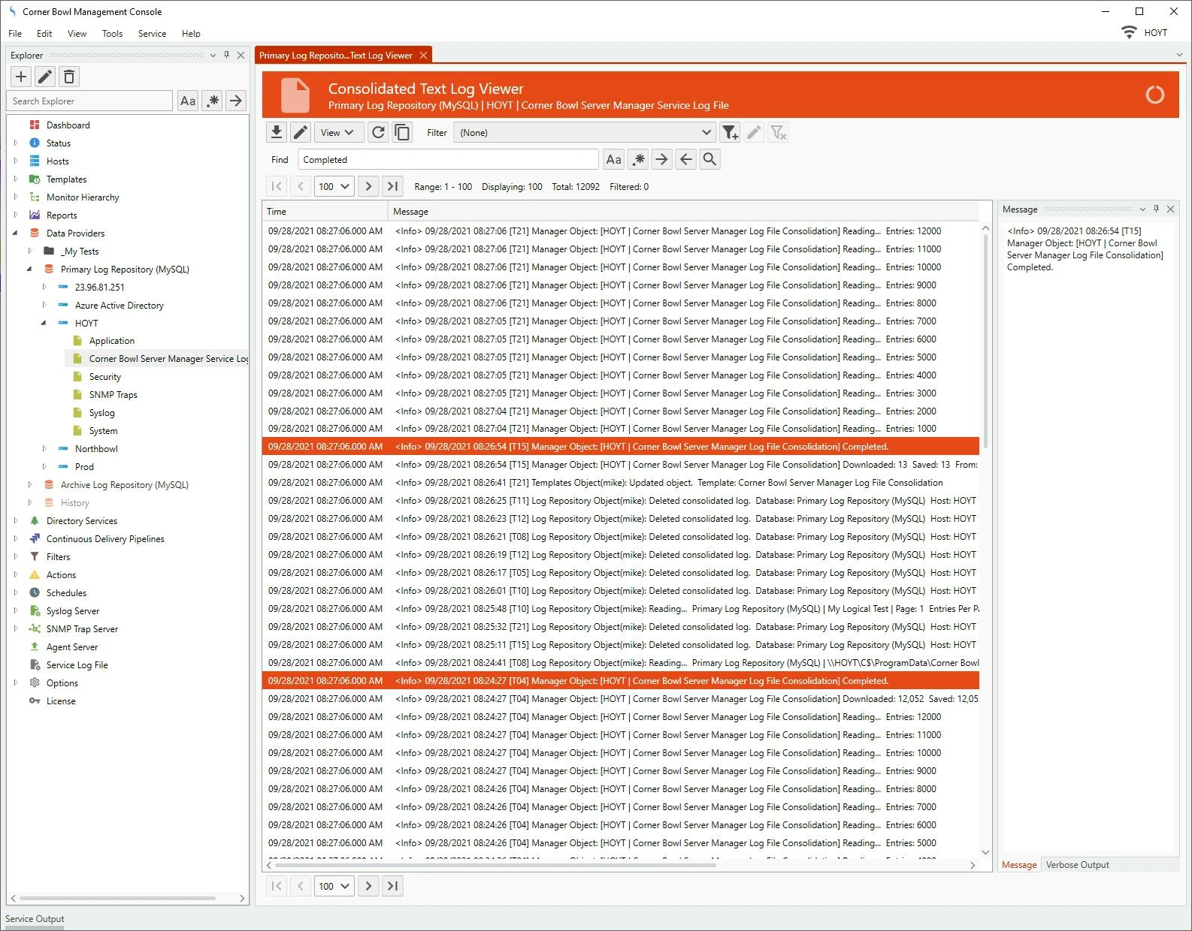
Task: Click the copy icon in log viewer toolbar
Action: pos(402,132)
